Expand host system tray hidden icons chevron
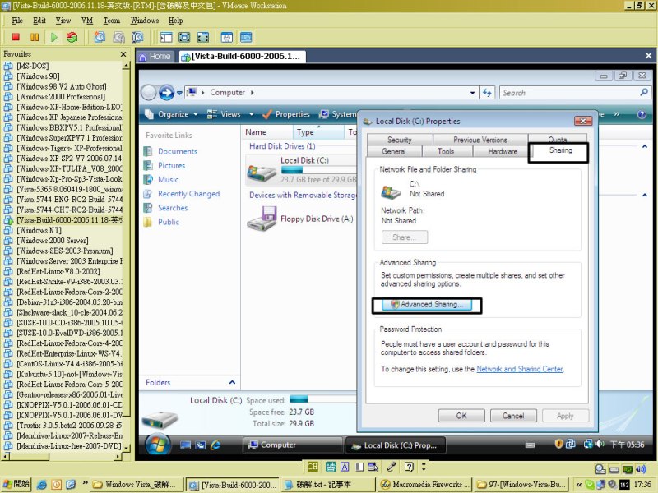The image size is (658, 493). (x=579, y=485)
